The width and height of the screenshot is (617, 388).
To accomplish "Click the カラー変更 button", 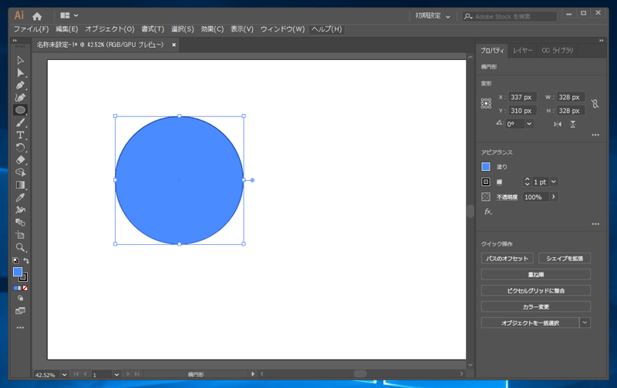I will [x=535, y=306].
